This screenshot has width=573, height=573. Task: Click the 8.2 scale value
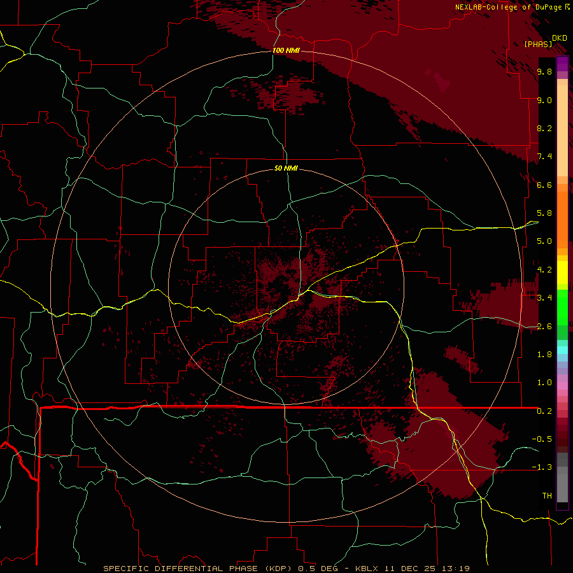coord(544,128)
